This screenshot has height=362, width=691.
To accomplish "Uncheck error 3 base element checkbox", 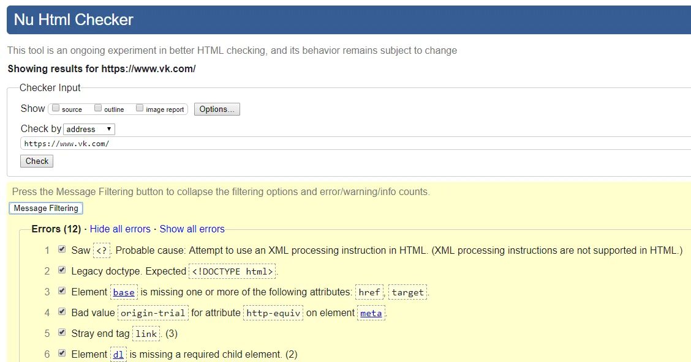I will click(61, 291).
